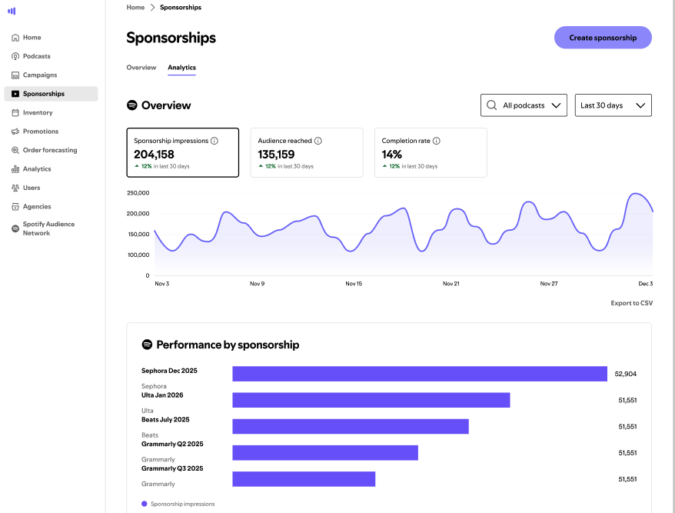The width and height of the screenshot is (675, 513).
Task: Click the Order forecasting icon
Action: [x=15, y=150]
